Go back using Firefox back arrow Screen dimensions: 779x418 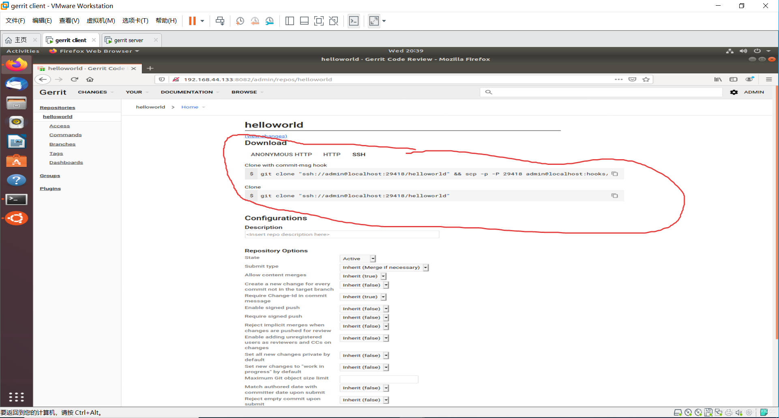pyautogui.click(x=43, y=79)
